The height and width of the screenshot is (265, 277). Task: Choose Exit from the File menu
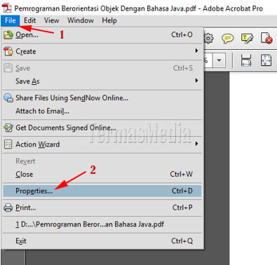tap(102, 241)
